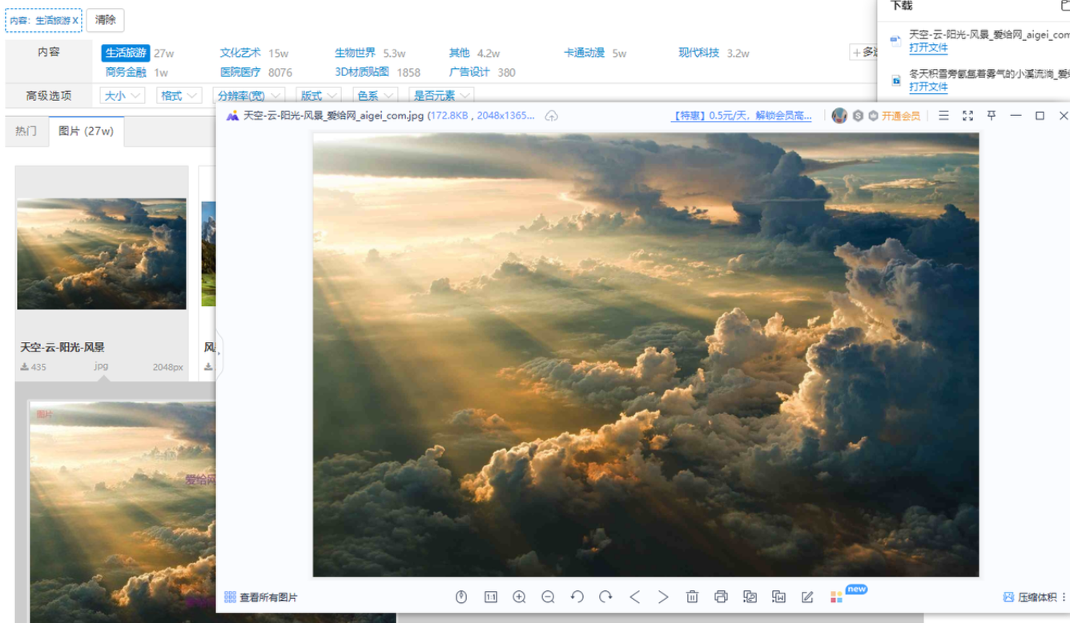Open the viewer hamburger menu
Image resolution: width=1070 pixels, height=623 pixels.
click(x=943, y=116)
